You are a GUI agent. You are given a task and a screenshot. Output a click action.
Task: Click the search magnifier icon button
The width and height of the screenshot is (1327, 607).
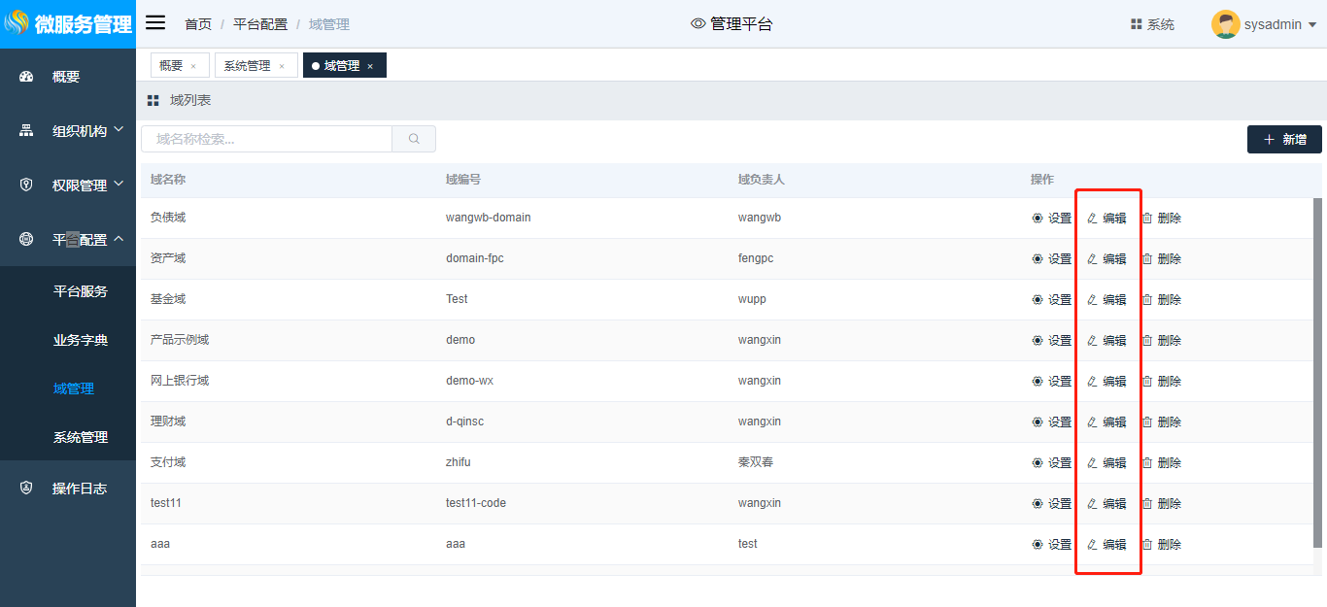click(414, 139)
